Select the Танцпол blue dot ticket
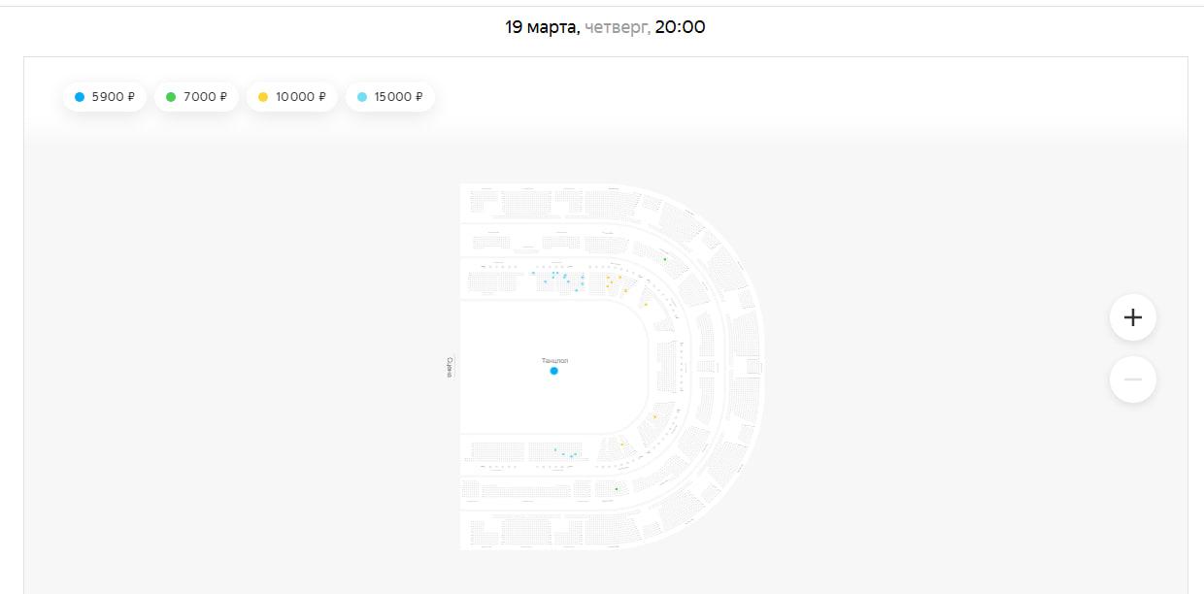Viewport: 1204px width, 594px height. pyautogui.click(x=553, y=371)
